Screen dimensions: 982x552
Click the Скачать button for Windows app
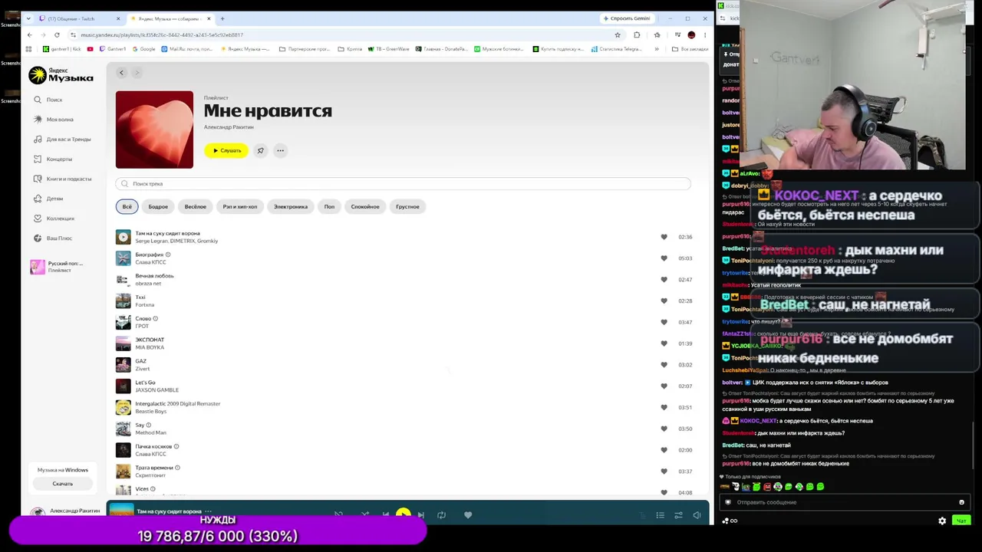coord(63,484)
